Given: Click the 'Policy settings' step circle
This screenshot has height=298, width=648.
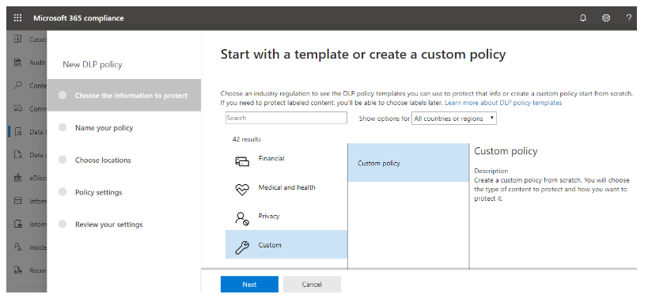Looking at the screenshot, I should [63, 192].
